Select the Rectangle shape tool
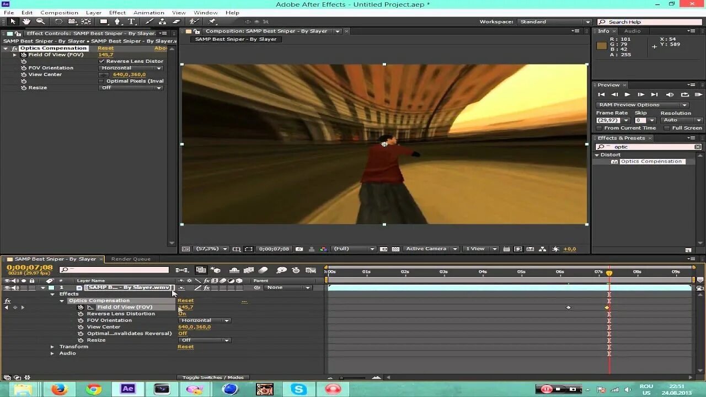 coord(104,22)
